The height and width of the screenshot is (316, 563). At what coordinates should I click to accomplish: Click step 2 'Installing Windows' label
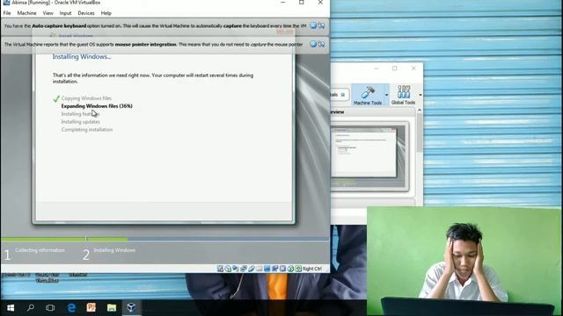114,250
